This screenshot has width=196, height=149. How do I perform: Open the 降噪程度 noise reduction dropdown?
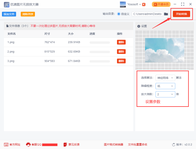[165, 86]
